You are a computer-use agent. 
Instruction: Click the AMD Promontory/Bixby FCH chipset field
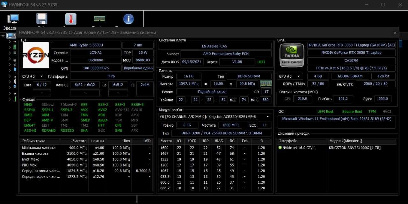226,54
